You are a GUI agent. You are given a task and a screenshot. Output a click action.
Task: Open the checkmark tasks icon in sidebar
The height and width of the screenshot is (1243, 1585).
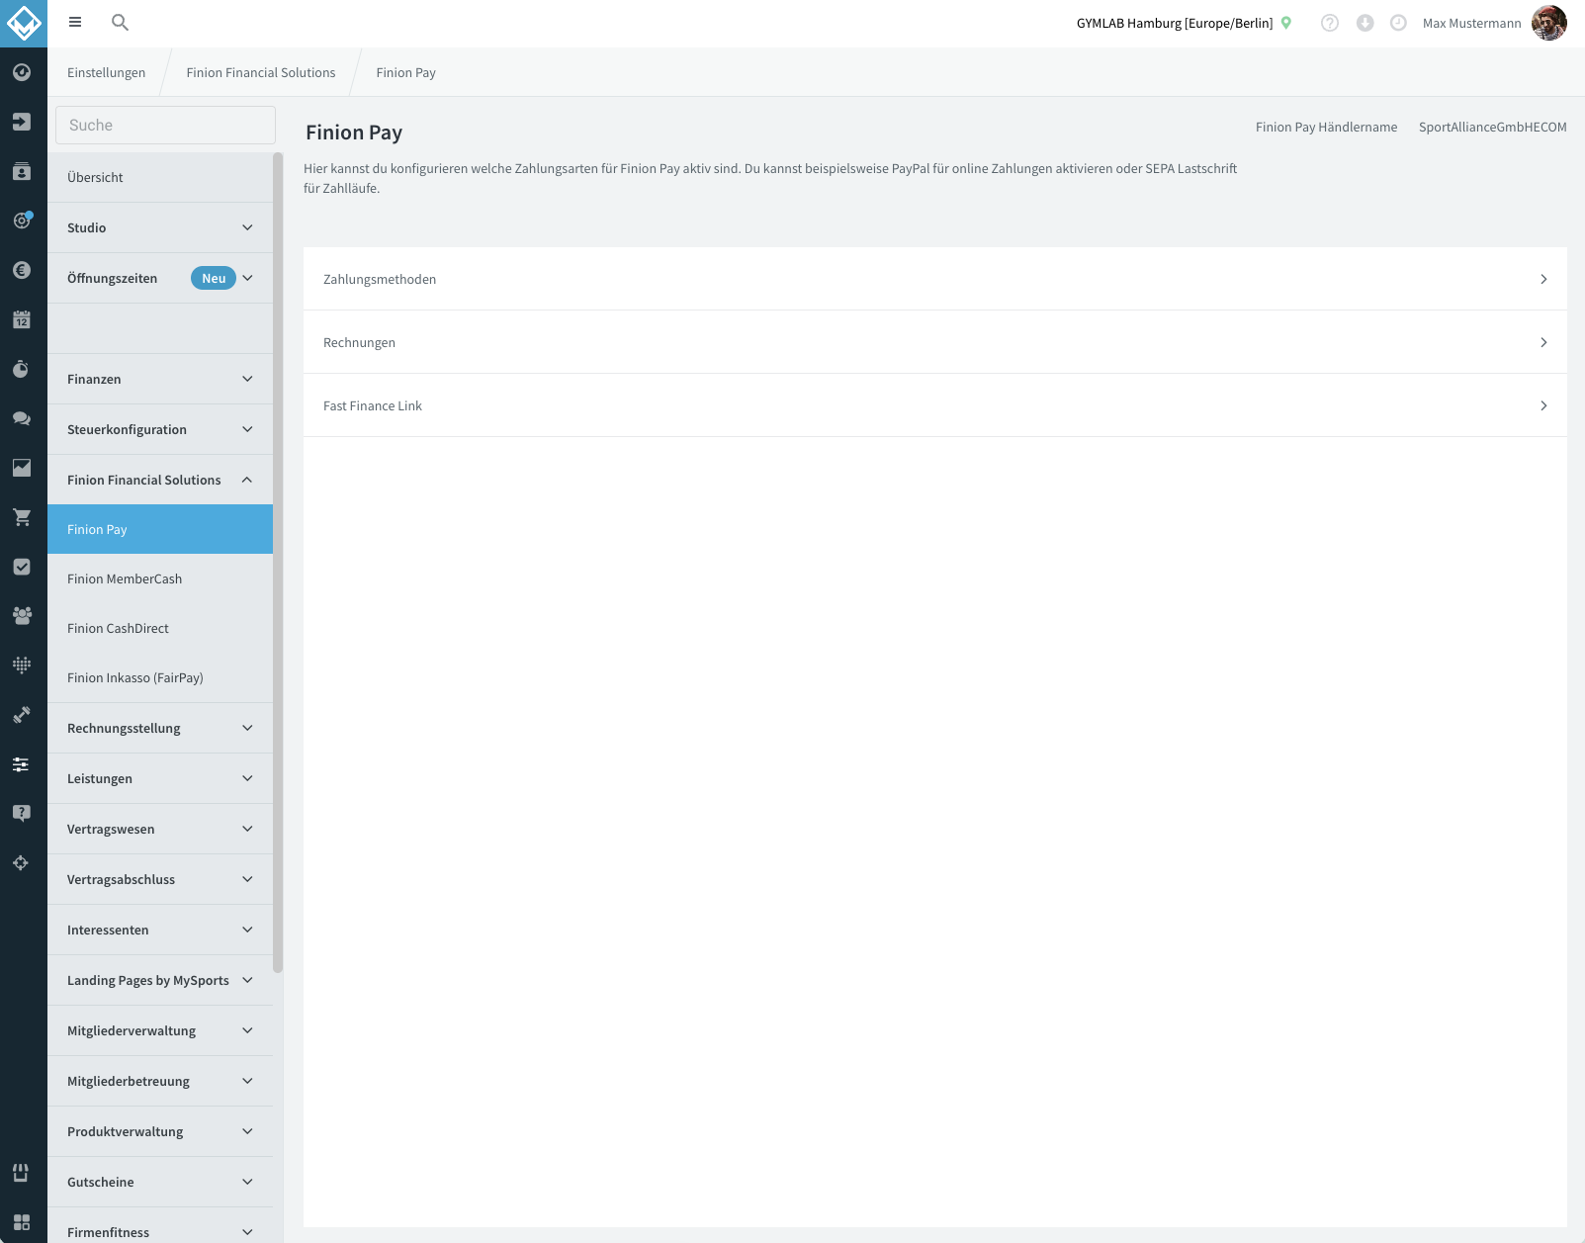tap(22, 567)
